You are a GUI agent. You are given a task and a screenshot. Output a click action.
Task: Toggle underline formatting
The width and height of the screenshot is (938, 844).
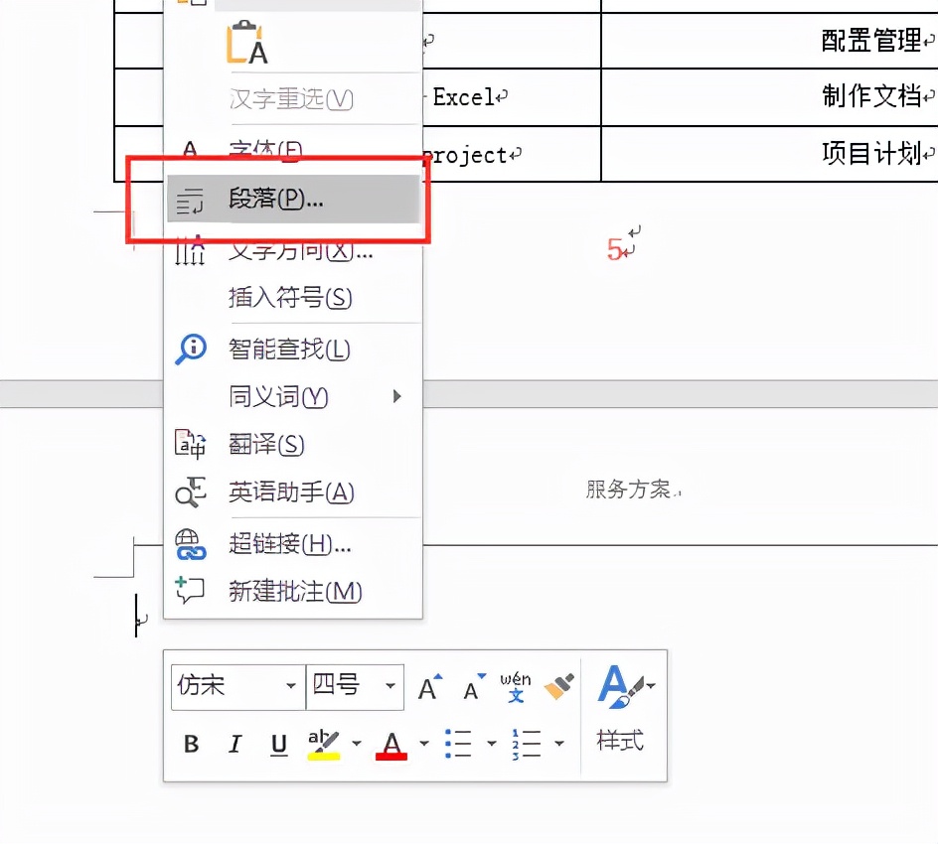(x=278, y=745)
